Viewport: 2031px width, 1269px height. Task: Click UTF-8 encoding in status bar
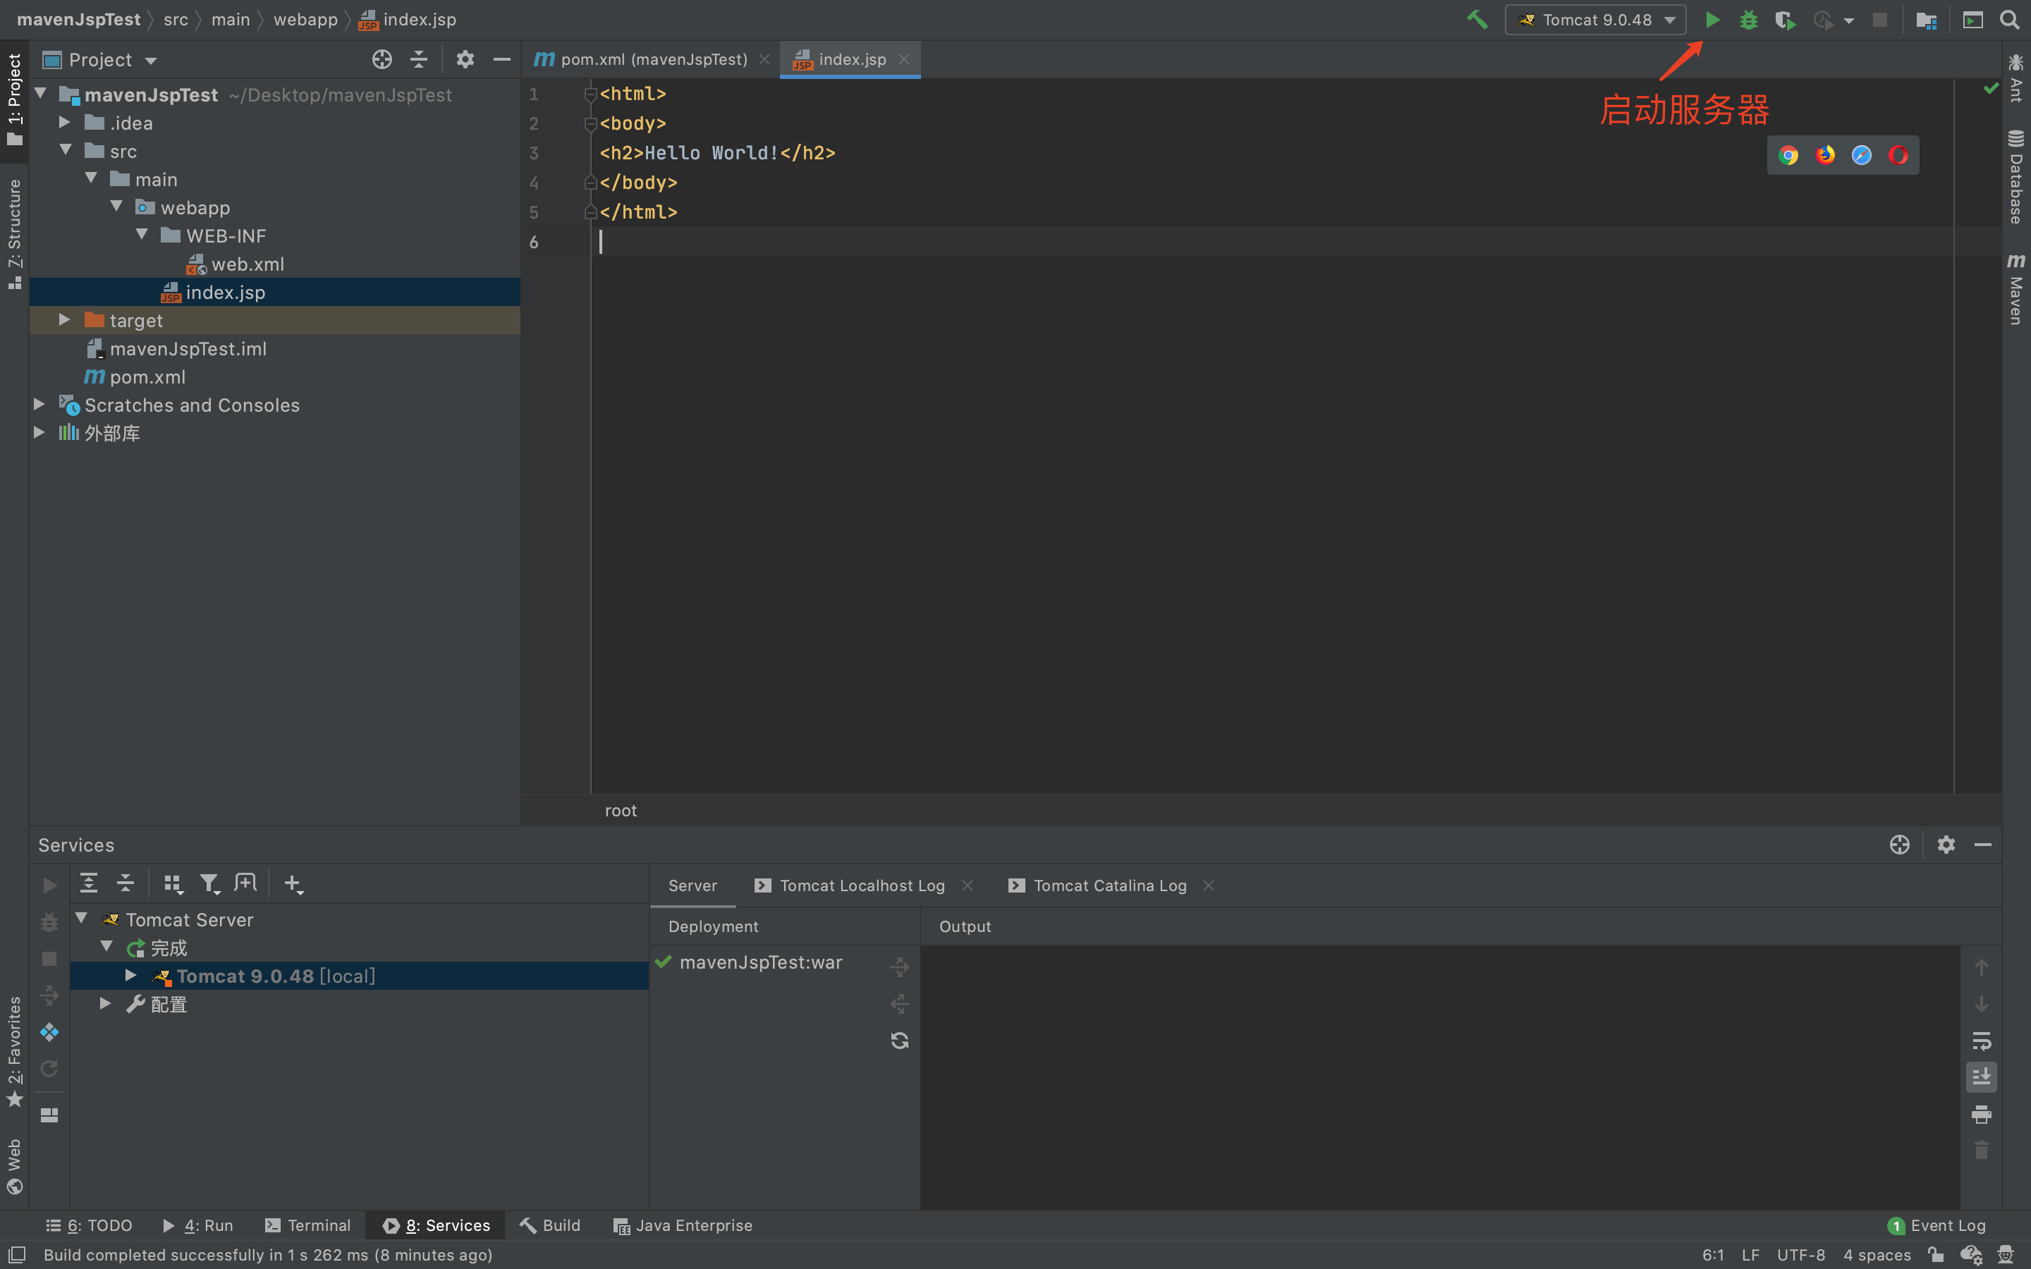pos(1801,1255)
